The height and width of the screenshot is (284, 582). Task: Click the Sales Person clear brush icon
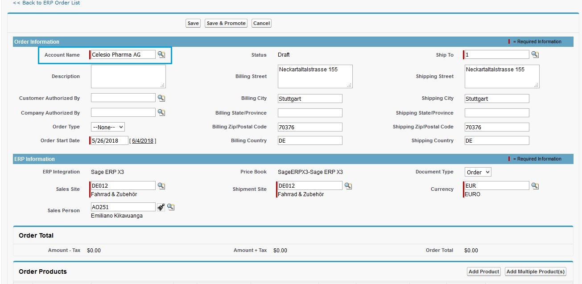click(x=161, y=207)
